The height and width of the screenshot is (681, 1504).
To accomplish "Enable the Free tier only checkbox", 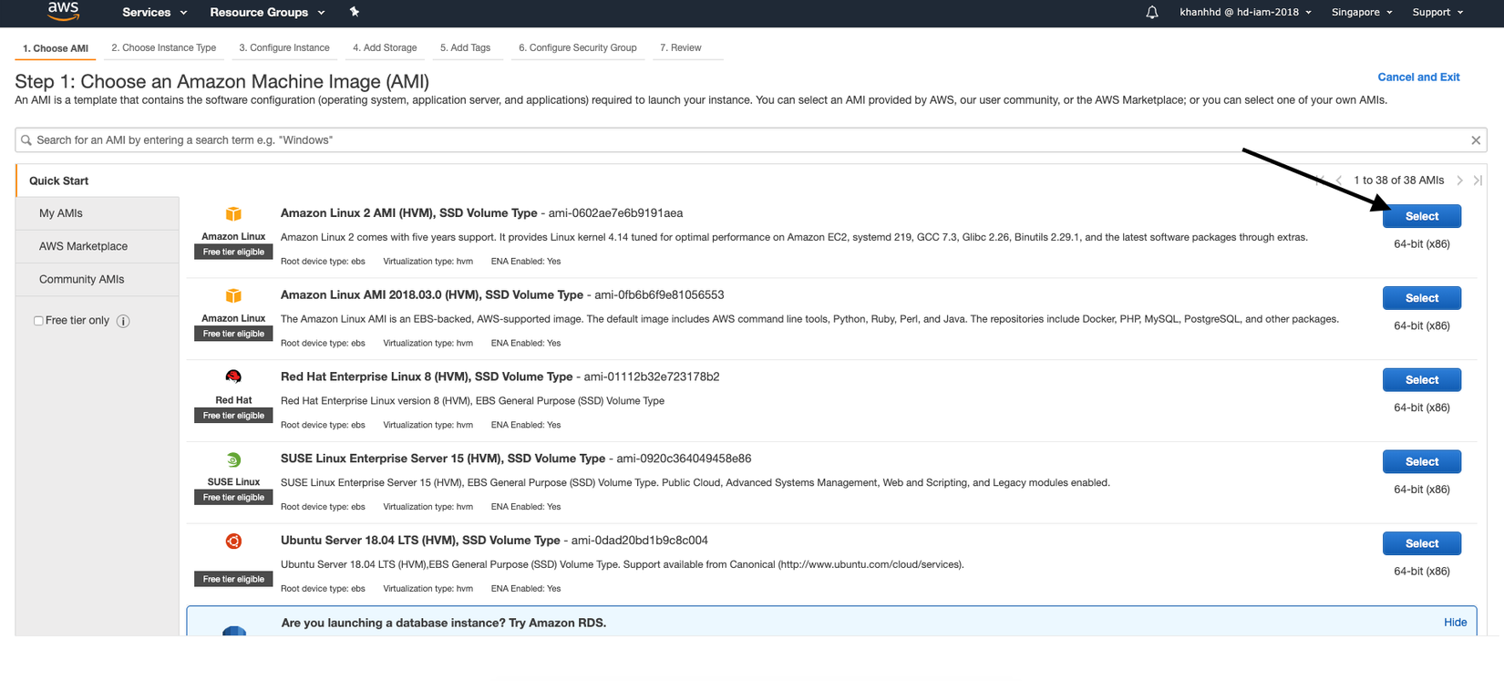I will (38, 321).
